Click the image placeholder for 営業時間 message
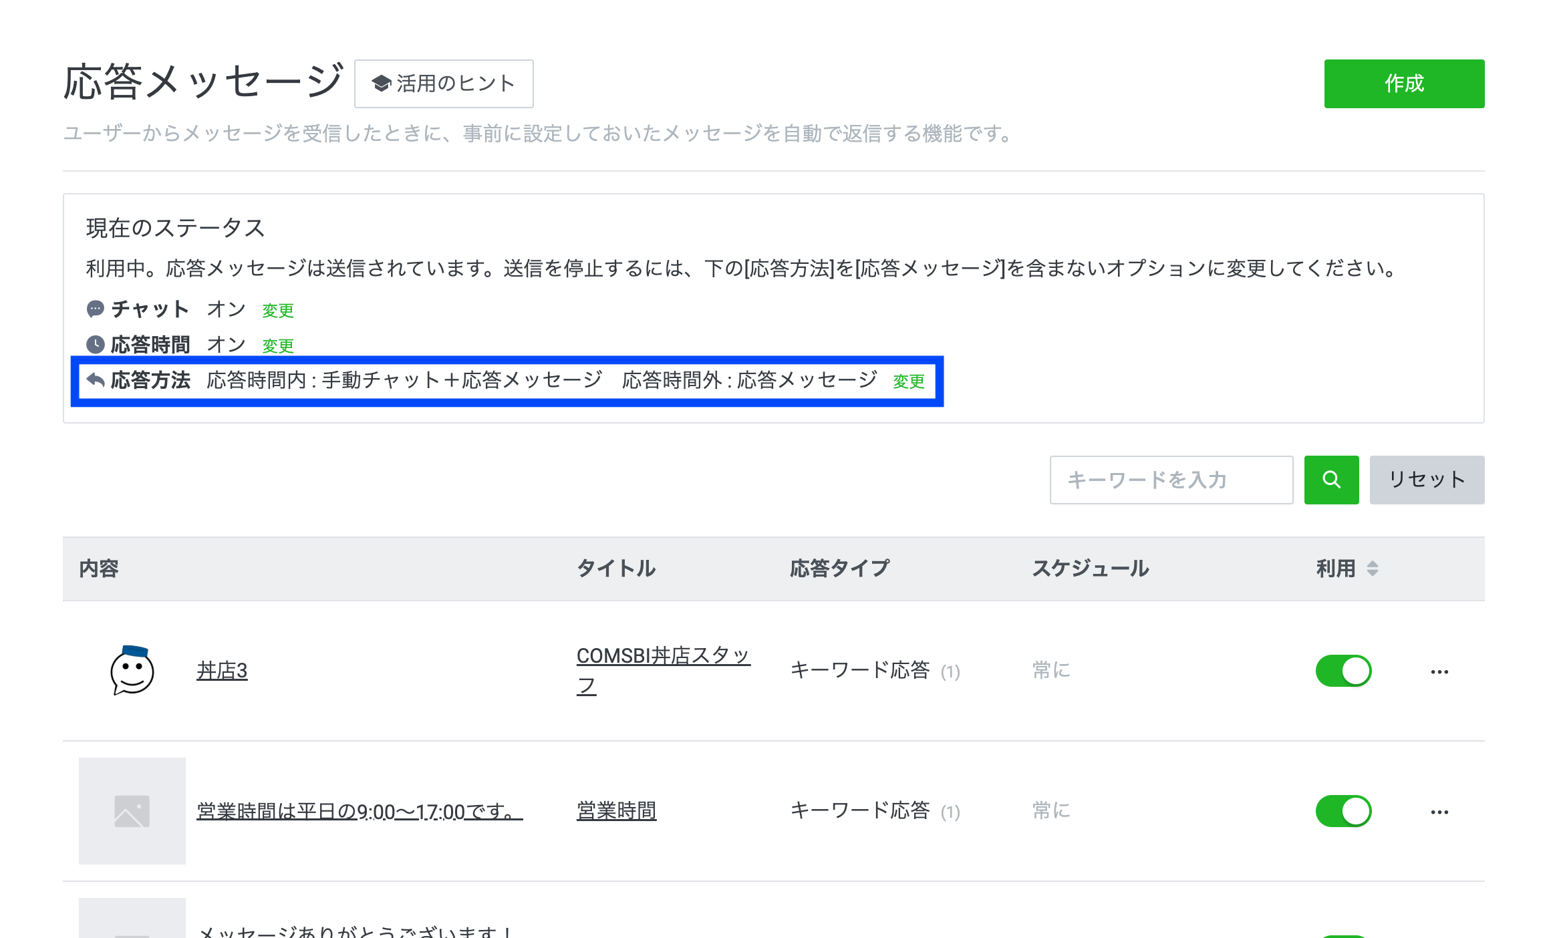The width and height of the screenshot is (1549, 938). 132,810
